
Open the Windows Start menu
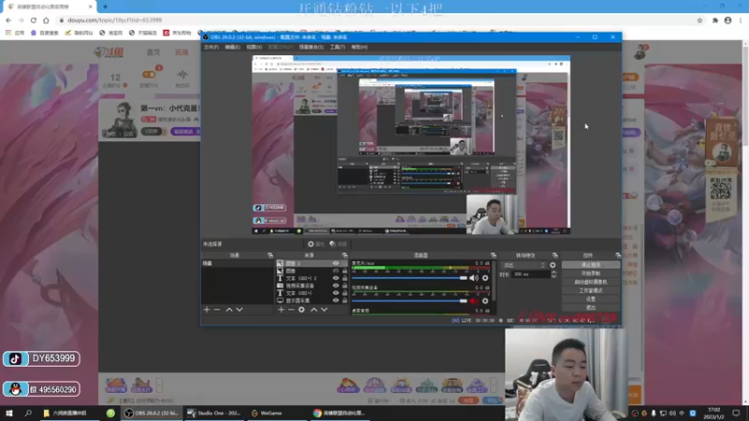tap(9, 413)
